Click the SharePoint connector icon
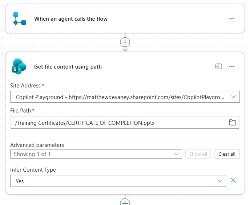This screenshot has width=250, height=205. coord(19,66)
